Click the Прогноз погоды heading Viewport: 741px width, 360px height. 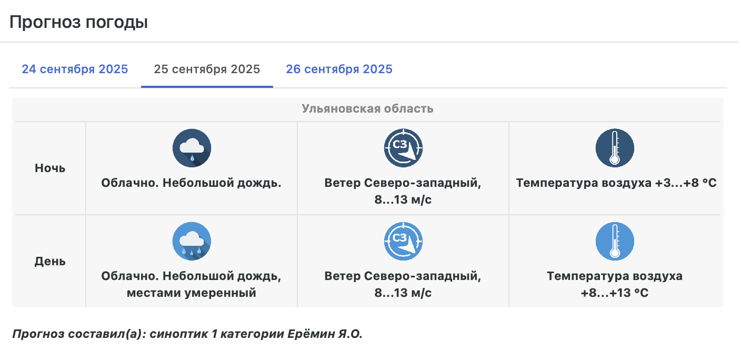pyautogui.click(x=78, y=23)
